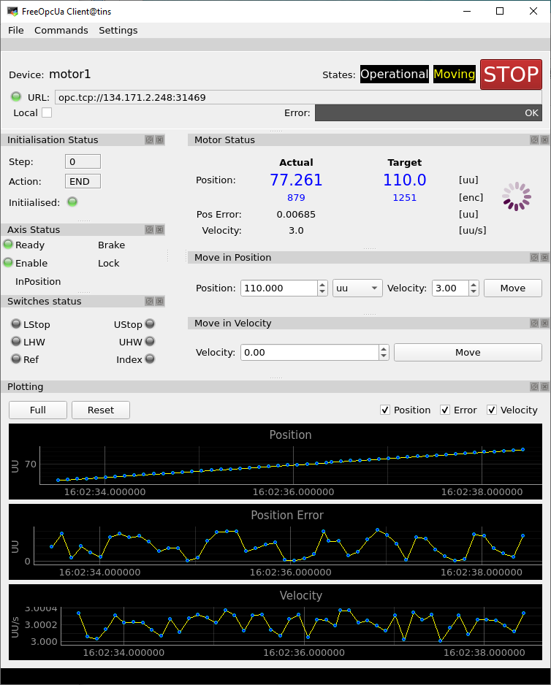
Task: Hide the Velocity plot via checkbox
Action: click(492, 410)
